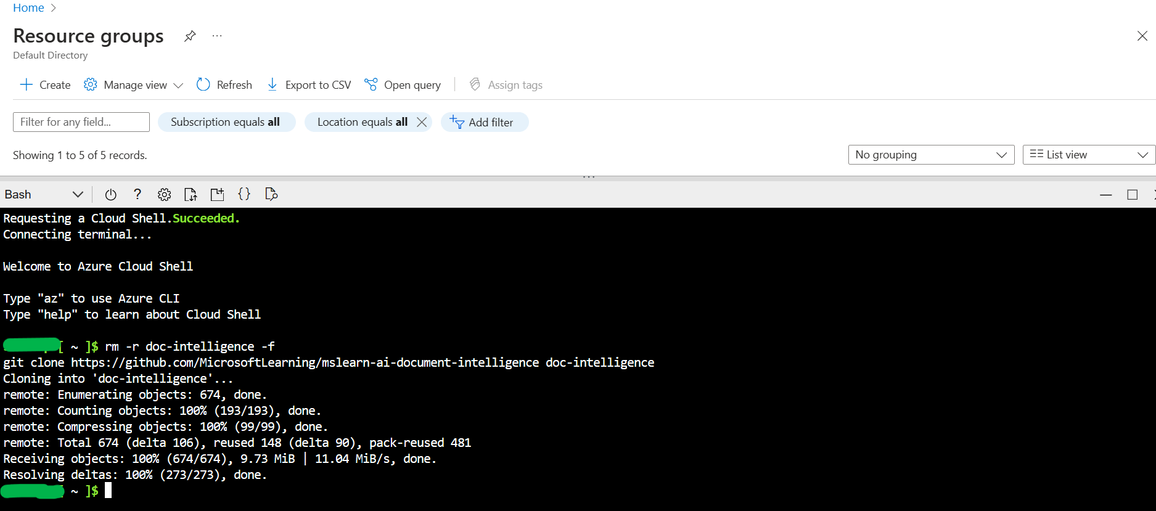Click the git clone command line
Image resolution: width=1156 pixels, height=511 pixels.
[x=329, y=362]
